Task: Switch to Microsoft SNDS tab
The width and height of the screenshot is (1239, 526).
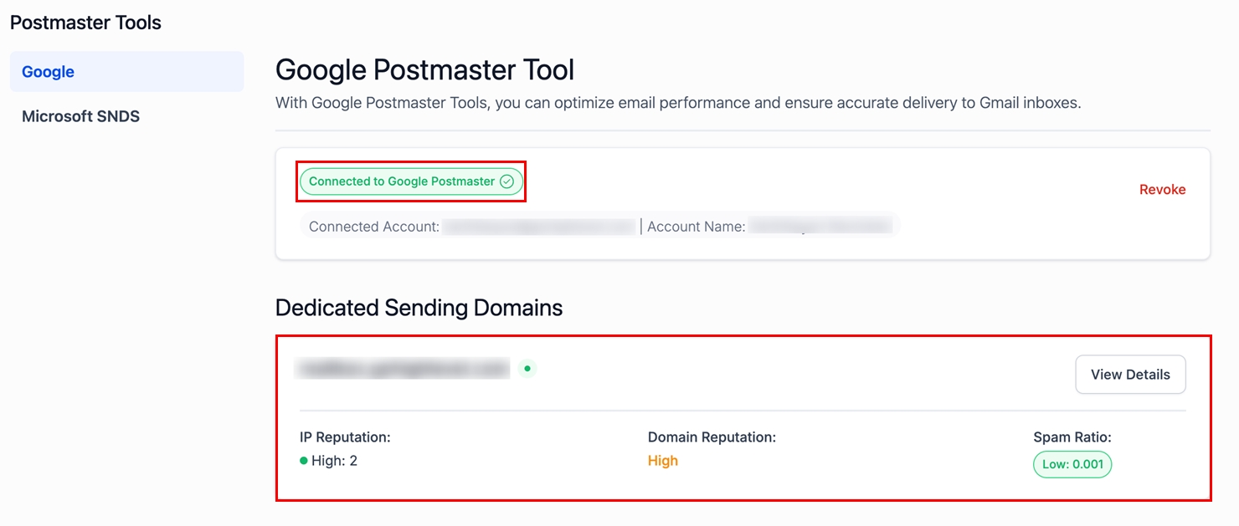Action: tap(80, 116)
